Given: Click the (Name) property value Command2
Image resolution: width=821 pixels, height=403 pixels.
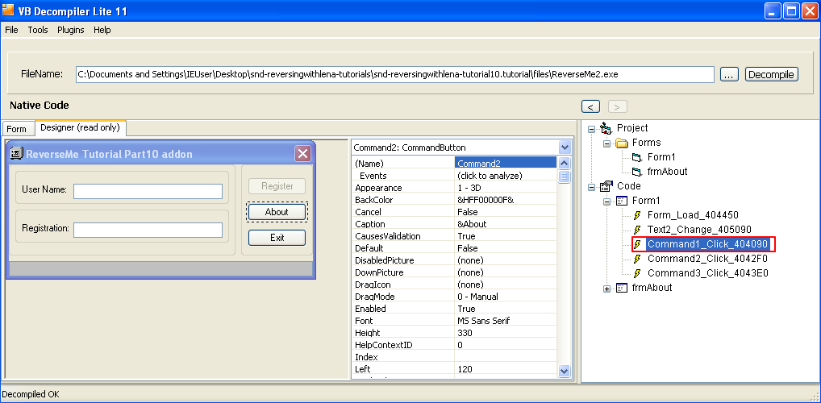Looking at the screenshot, I should (x=506, y=164).
